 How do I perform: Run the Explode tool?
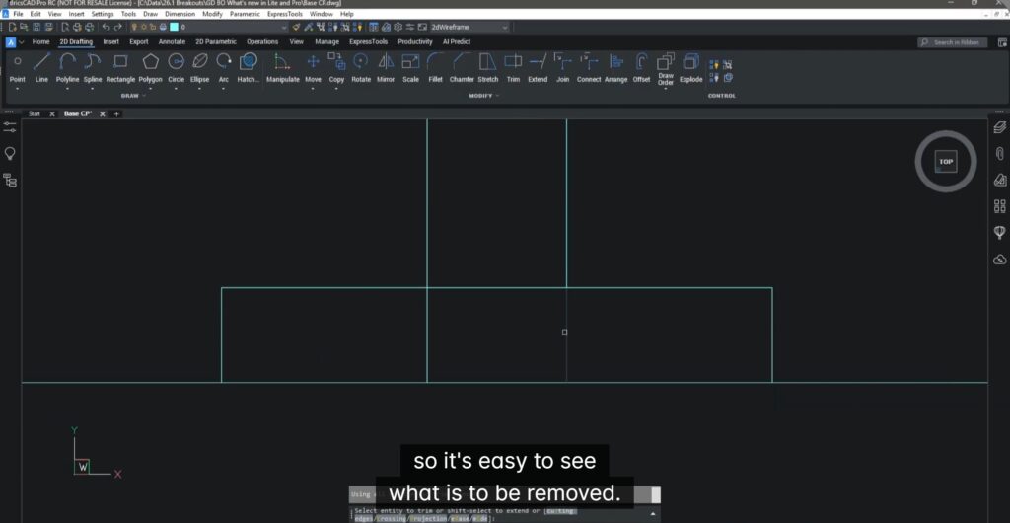pyautogui.click(x=691, y=68)
